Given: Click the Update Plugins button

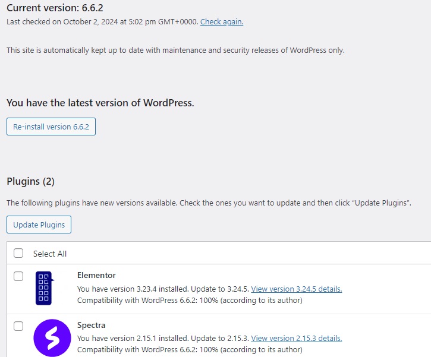Looking at the screenshot, I should 39,225.
